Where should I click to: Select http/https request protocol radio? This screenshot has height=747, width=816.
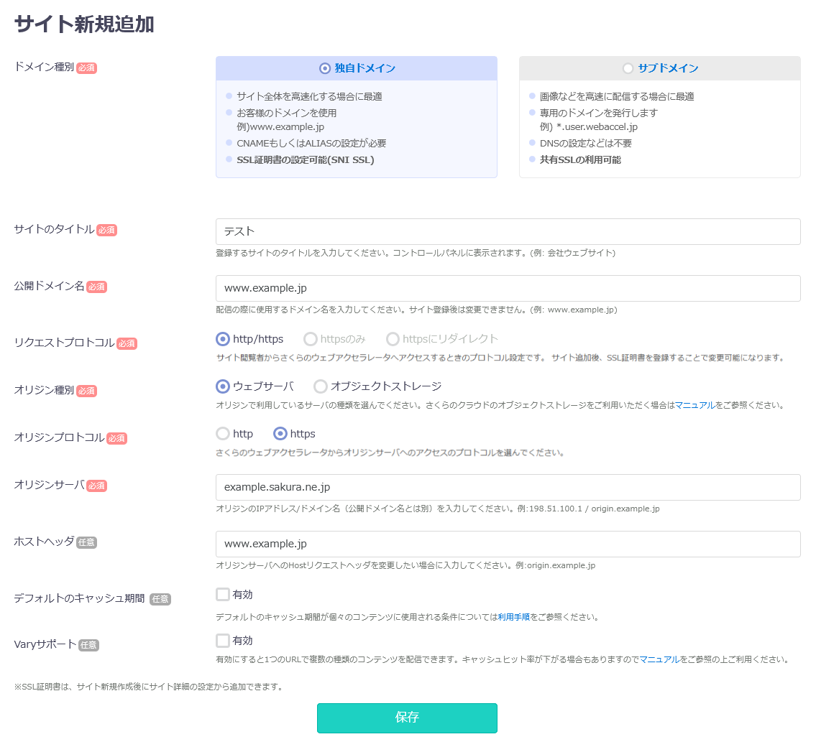click(223, 339)
